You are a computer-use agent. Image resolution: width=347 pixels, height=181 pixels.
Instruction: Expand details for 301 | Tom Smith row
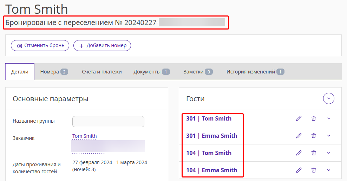pos(329,118)
